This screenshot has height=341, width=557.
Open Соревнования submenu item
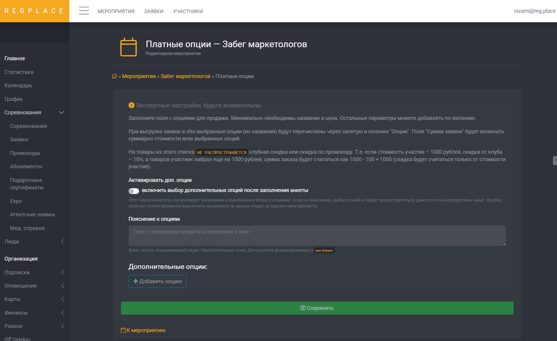click(28, 126)
